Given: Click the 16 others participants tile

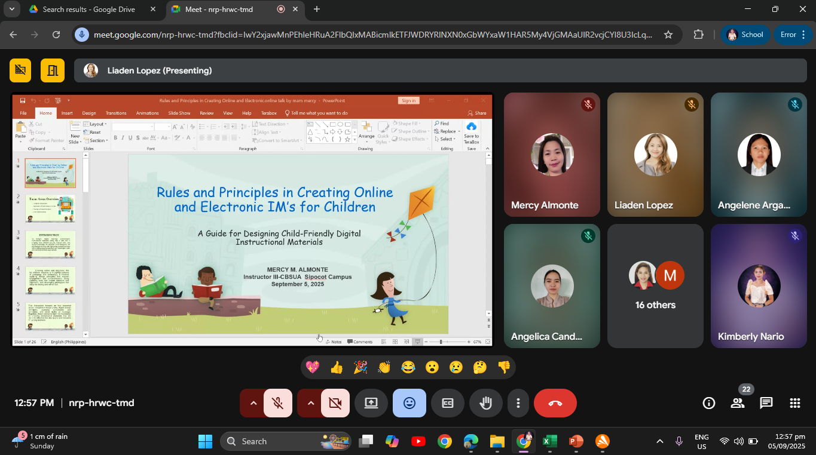Looking at the screenshot, I should [x=655, y=286].
